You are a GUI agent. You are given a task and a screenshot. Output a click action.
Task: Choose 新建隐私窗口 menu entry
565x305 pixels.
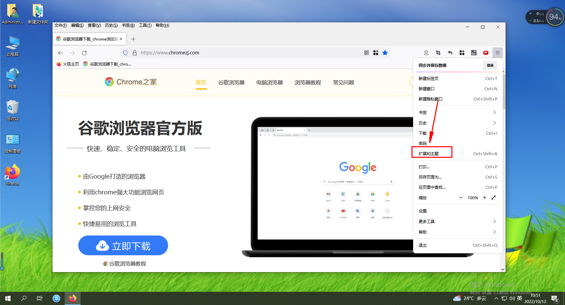tap(458, 99)
